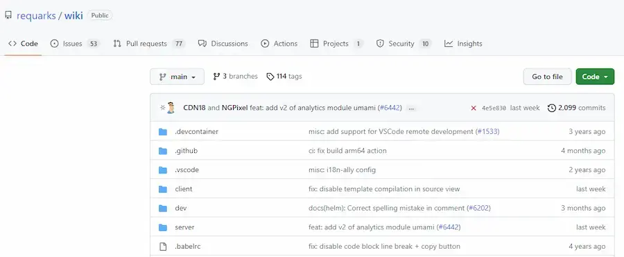
Task: Click the commit author avatar
Action: pyautogui.click(x=171, y=108)
